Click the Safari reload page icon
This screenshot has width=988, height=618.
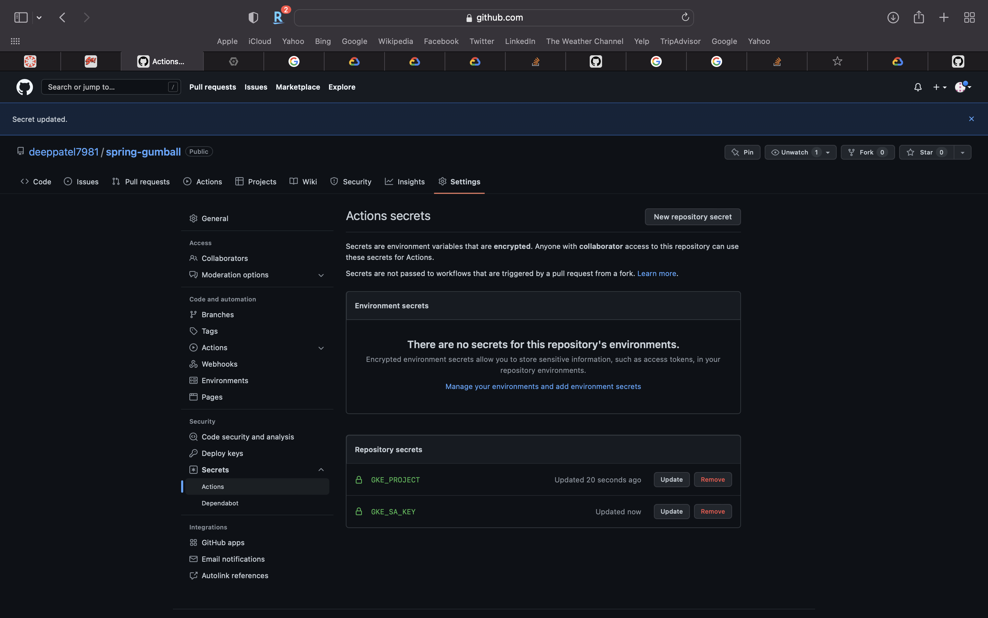pyautogui.click(x=685, y=17)
